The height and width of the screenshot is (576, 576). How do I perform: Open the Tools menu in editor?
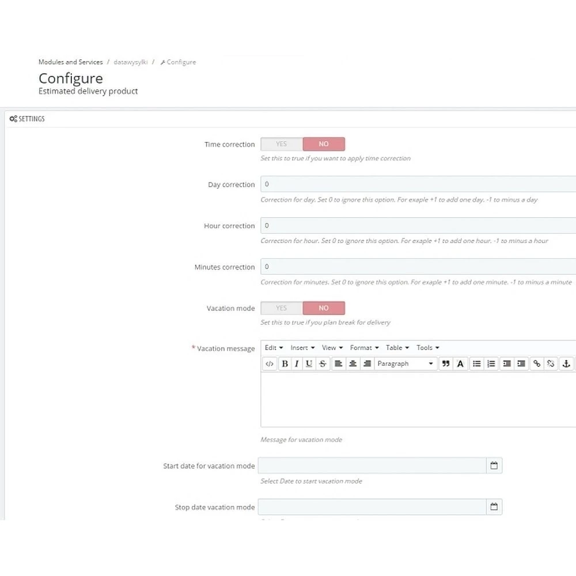click(427, 347)
